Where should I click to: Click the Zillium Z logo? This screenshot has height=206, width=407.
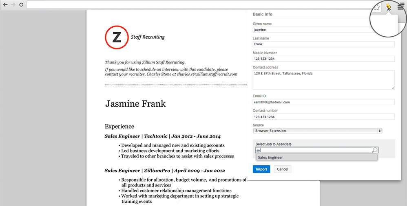click(x=117, y=37)
